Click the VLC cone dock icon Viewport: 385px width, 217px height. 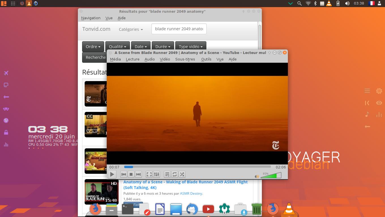click(x=289, y=209)
